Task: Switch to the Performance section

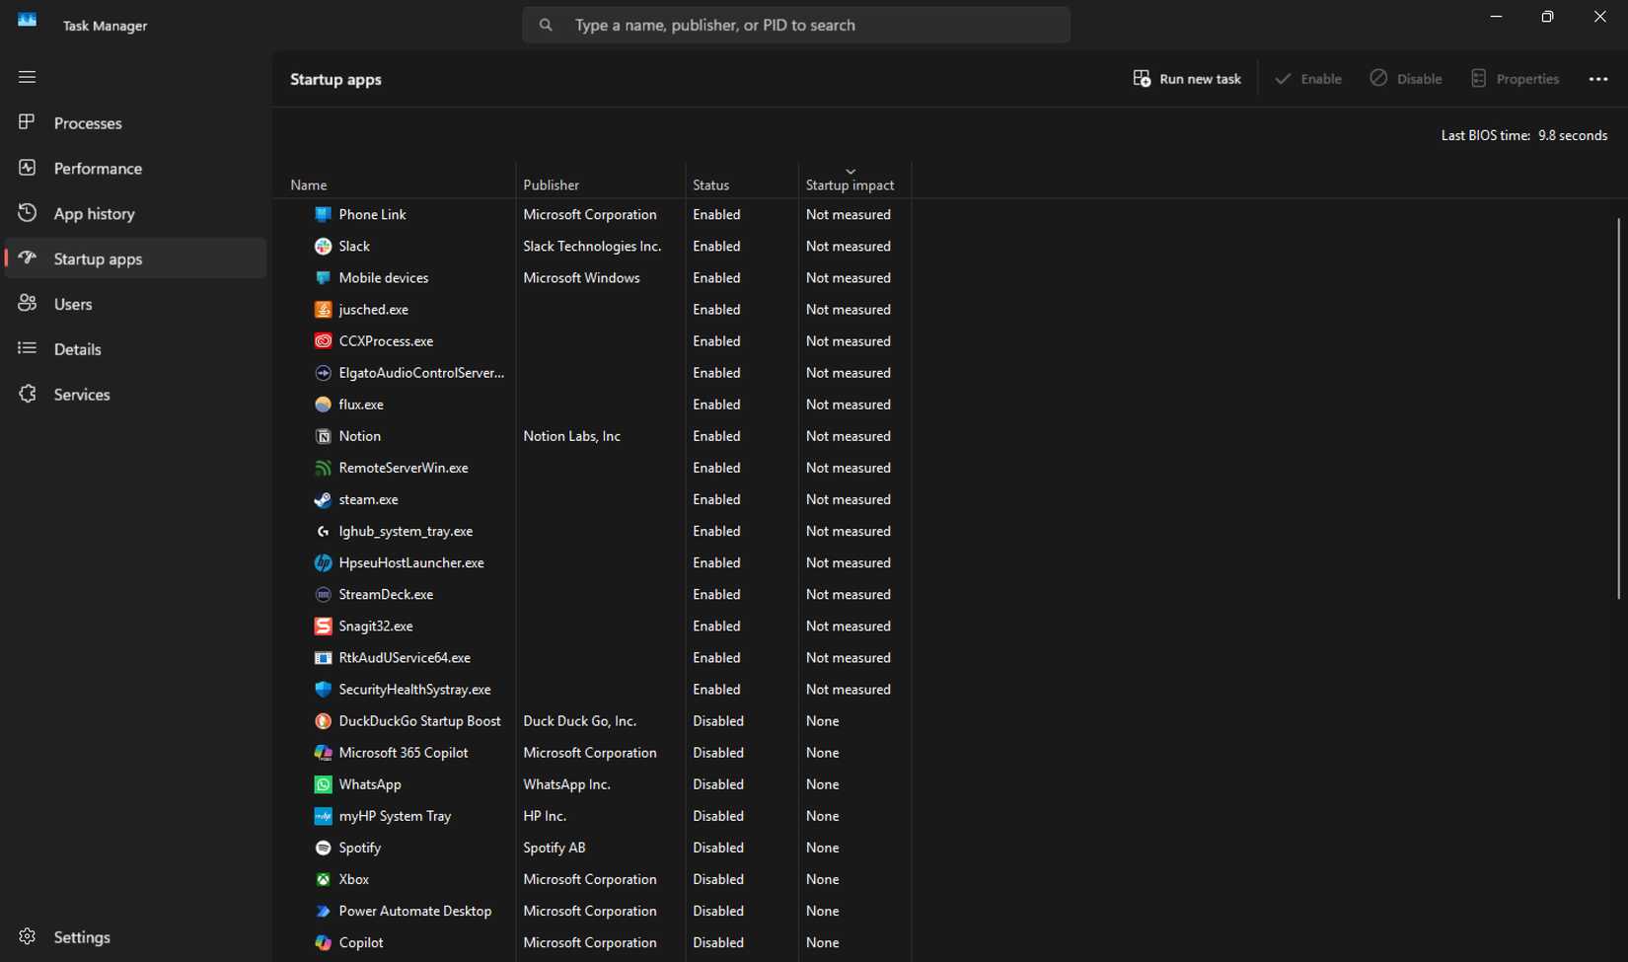Action: tap(98, 168)
